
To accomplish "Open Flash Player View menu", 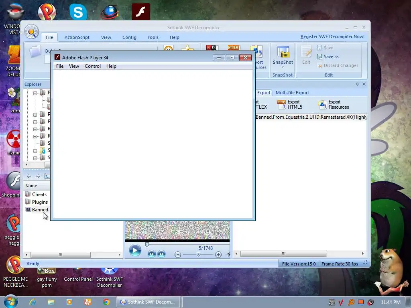I will 74,66.
